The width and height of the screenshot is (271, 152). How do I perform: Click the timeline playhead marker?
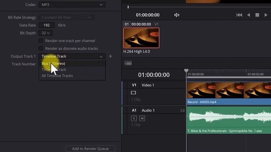pos(186,71)
